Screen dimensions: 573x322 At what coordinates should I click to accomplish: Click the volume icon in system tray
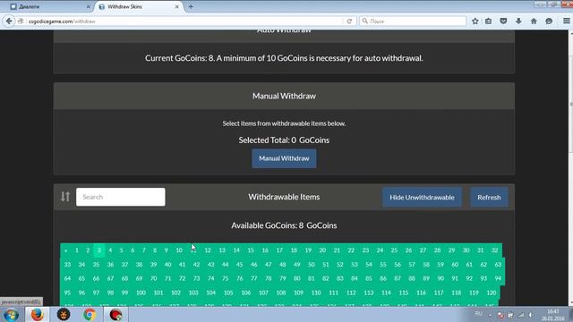click(531, 315)
